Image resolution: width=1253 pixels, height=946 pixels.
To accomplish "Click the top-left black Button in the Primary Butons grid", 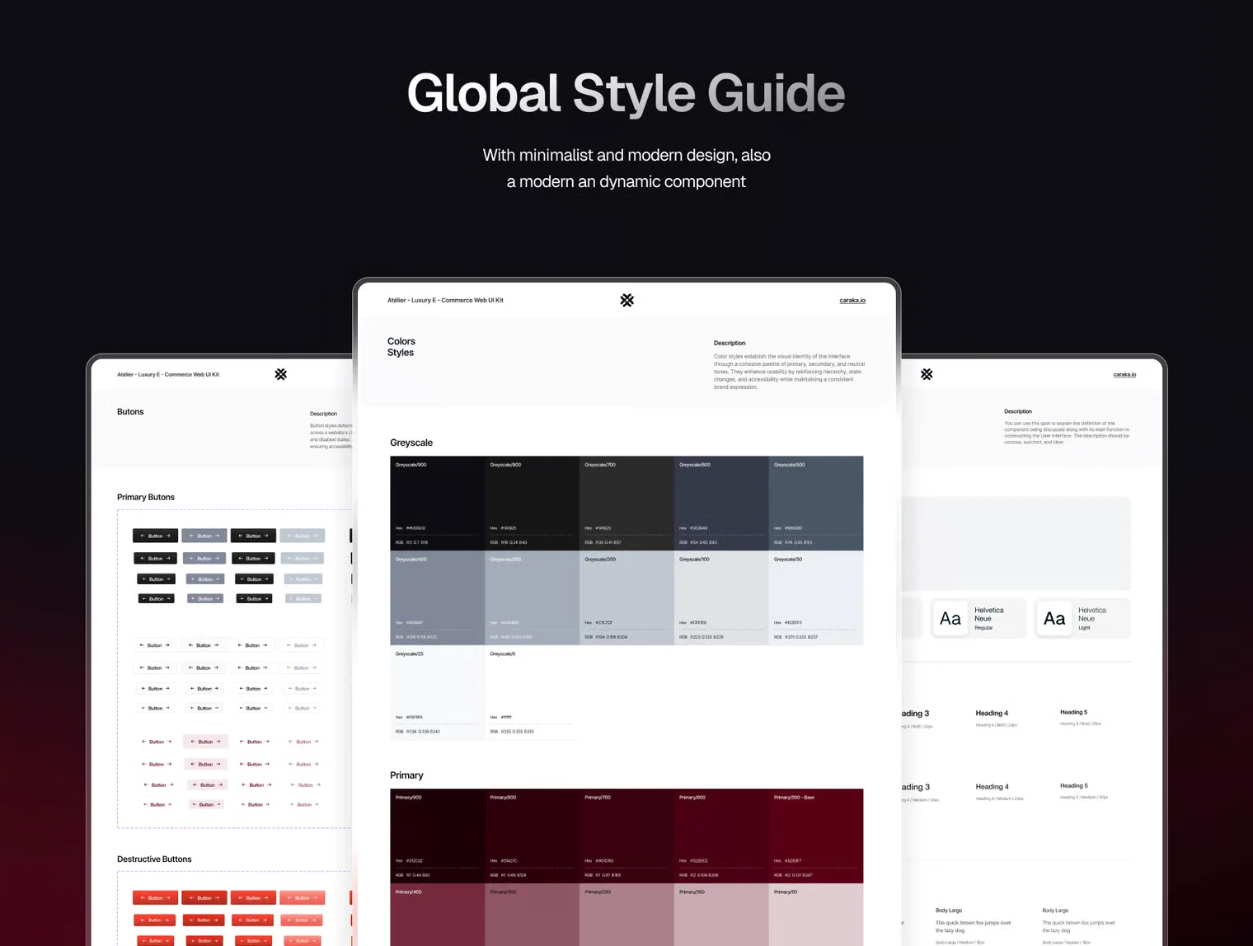I will [155, 536].
